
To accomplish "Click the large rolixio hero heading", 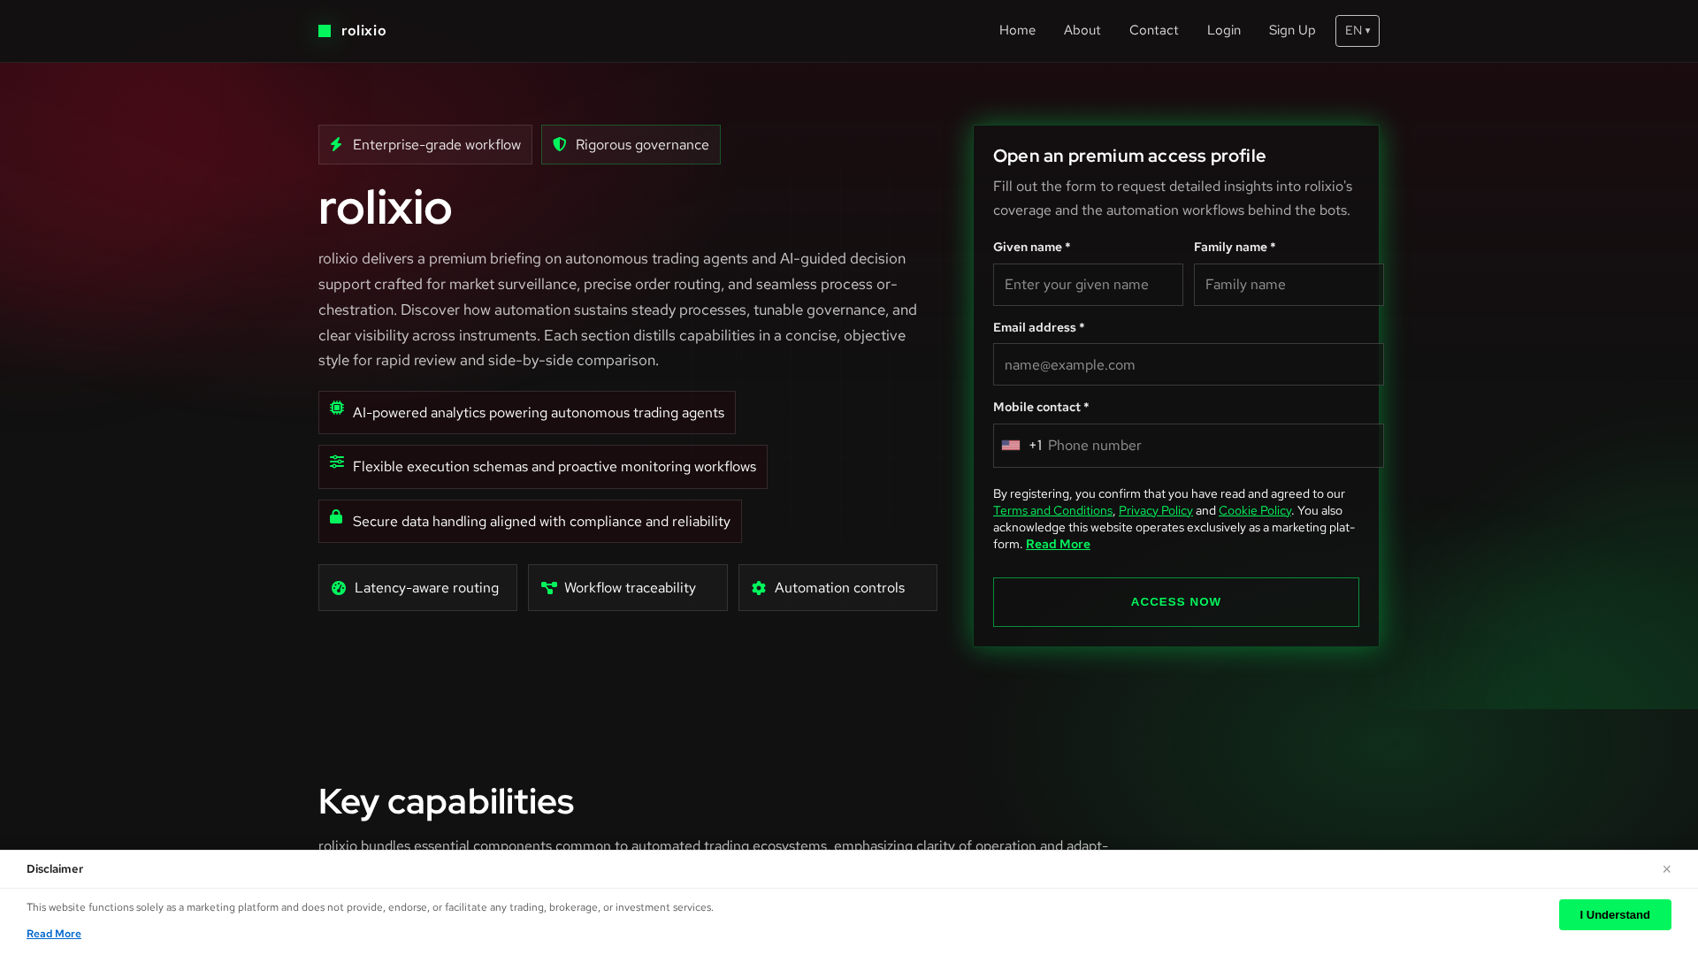I will pyautogui.click(x=385, y=208).
